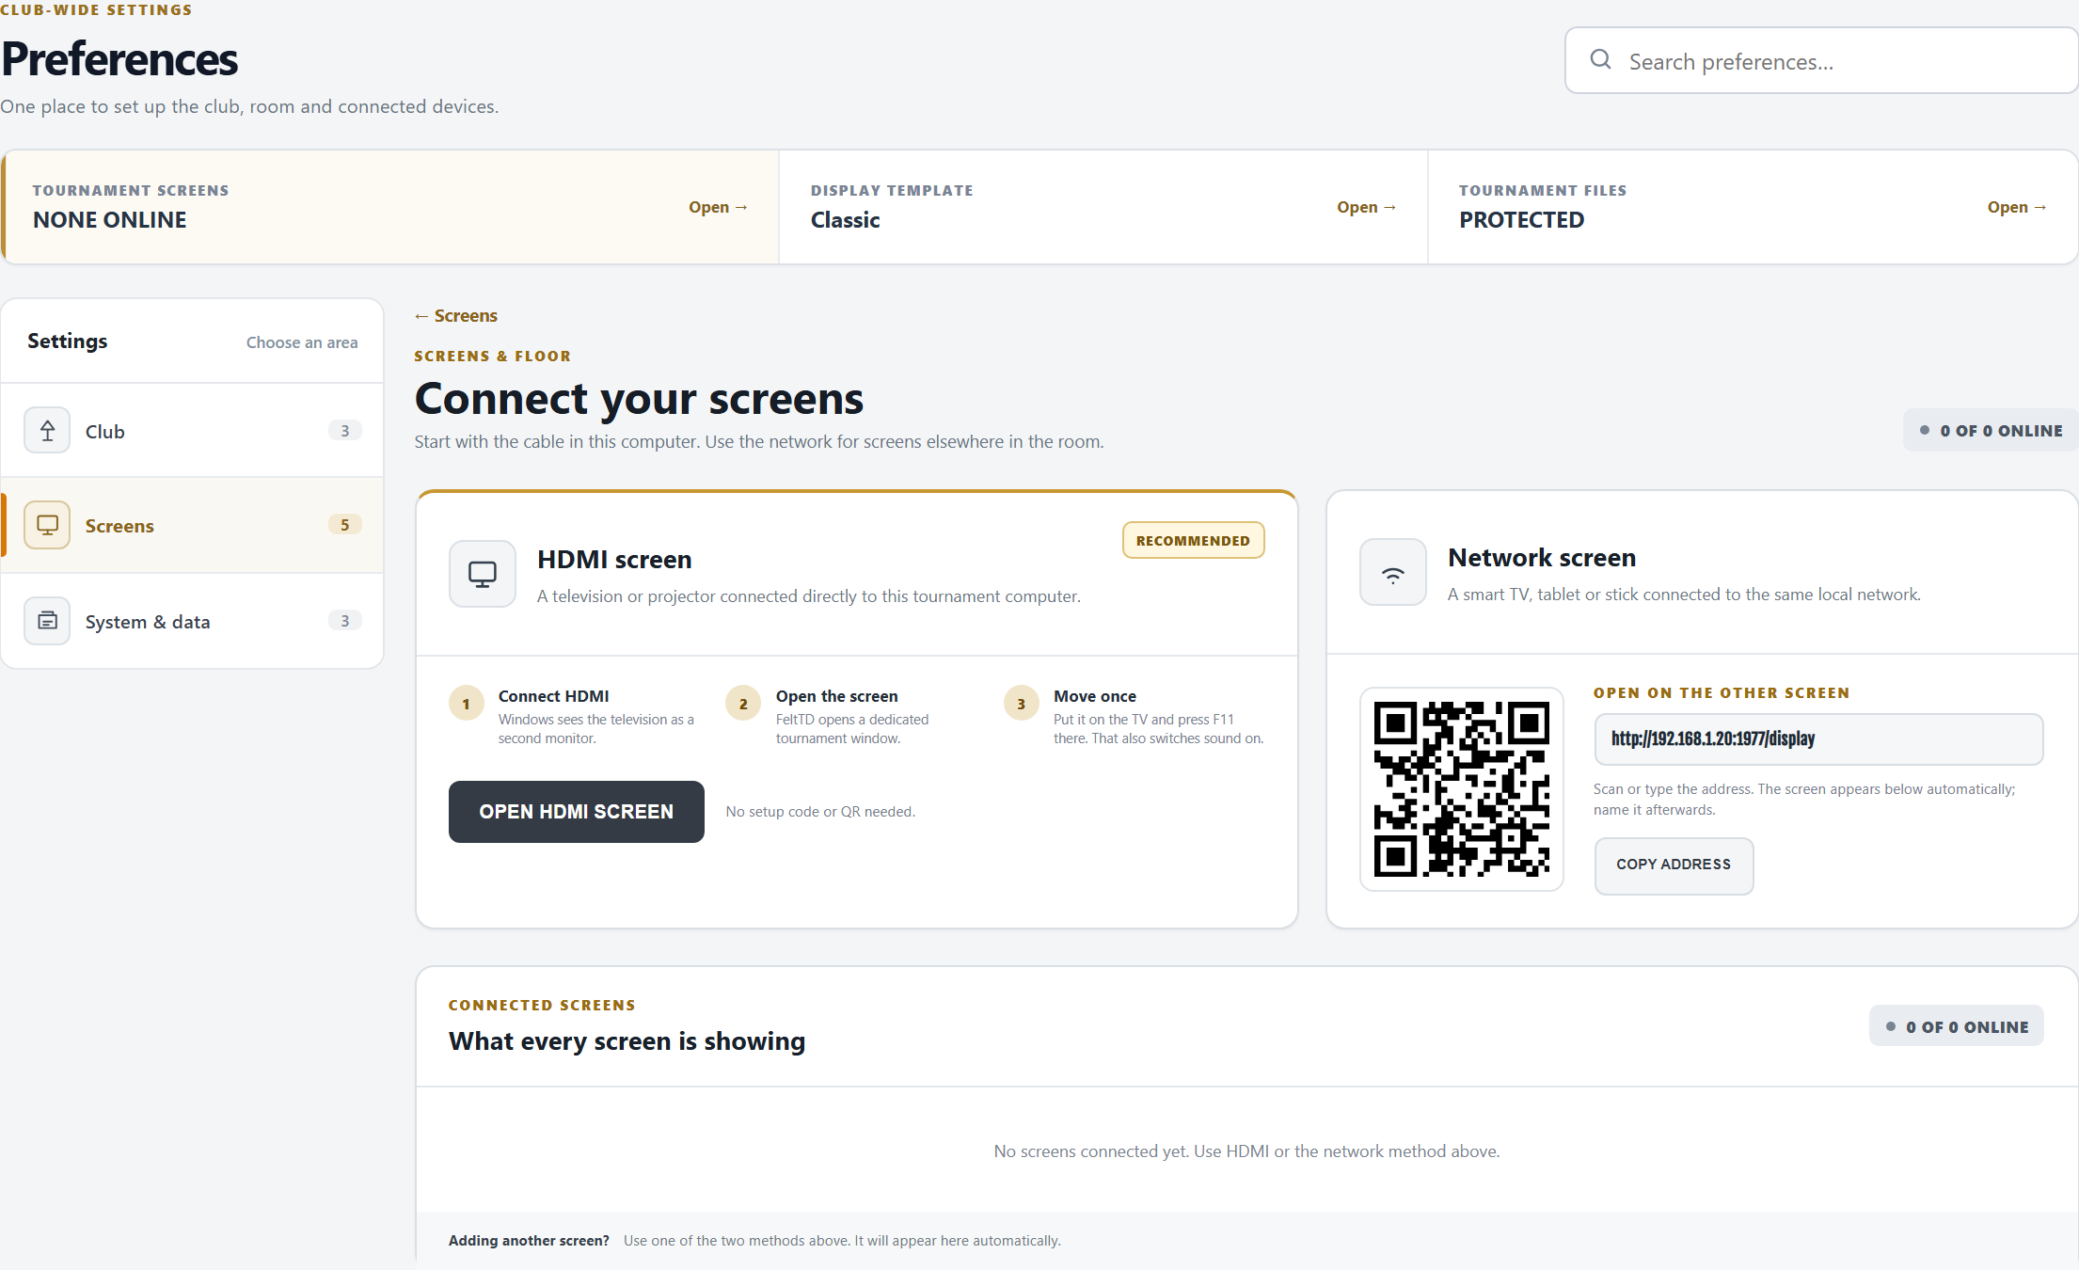Click the Screens count badge 5
This screenshot has height=1270, width=2079.
pyautogui.click(x=345, y=525)
